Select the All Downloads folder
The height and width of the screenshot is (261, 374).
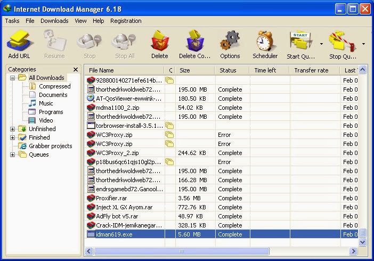click(46, 78)
